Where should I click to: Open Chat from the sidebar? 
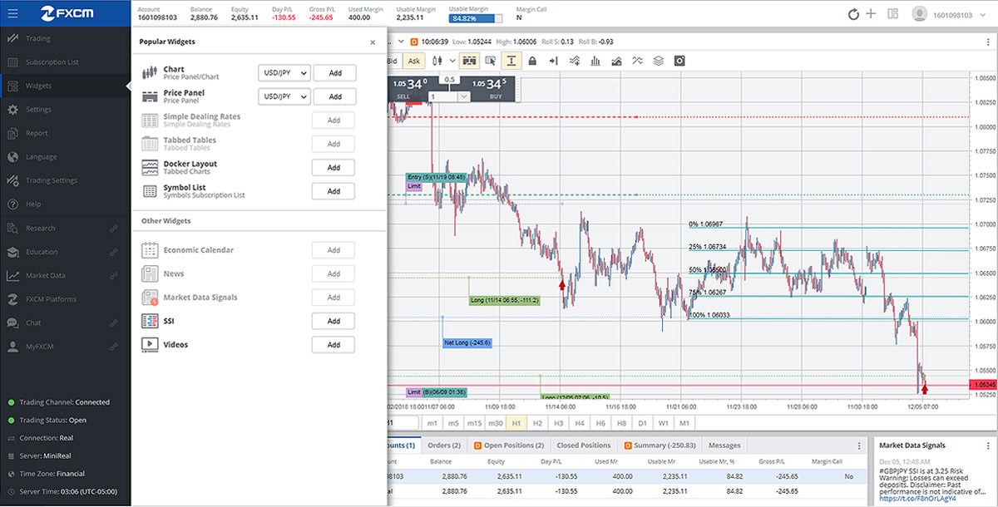coord(66,323)
